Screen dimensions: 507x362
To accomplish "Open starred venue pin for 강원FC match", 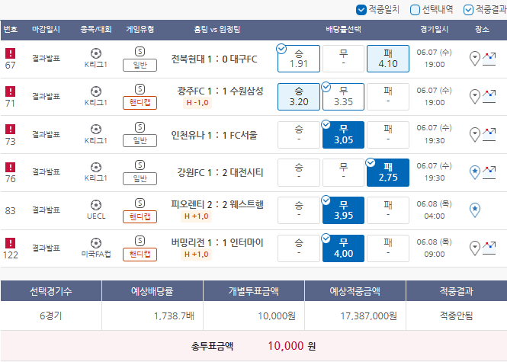I will [475, 172].
